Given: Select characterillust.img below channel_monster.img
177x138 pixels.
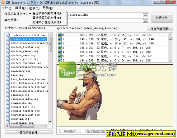Looking at the screenshot, I should [25, 115].
